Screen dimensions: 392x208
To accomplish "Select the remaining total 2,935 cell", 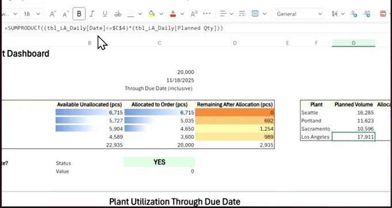I will tap(235, 145).
